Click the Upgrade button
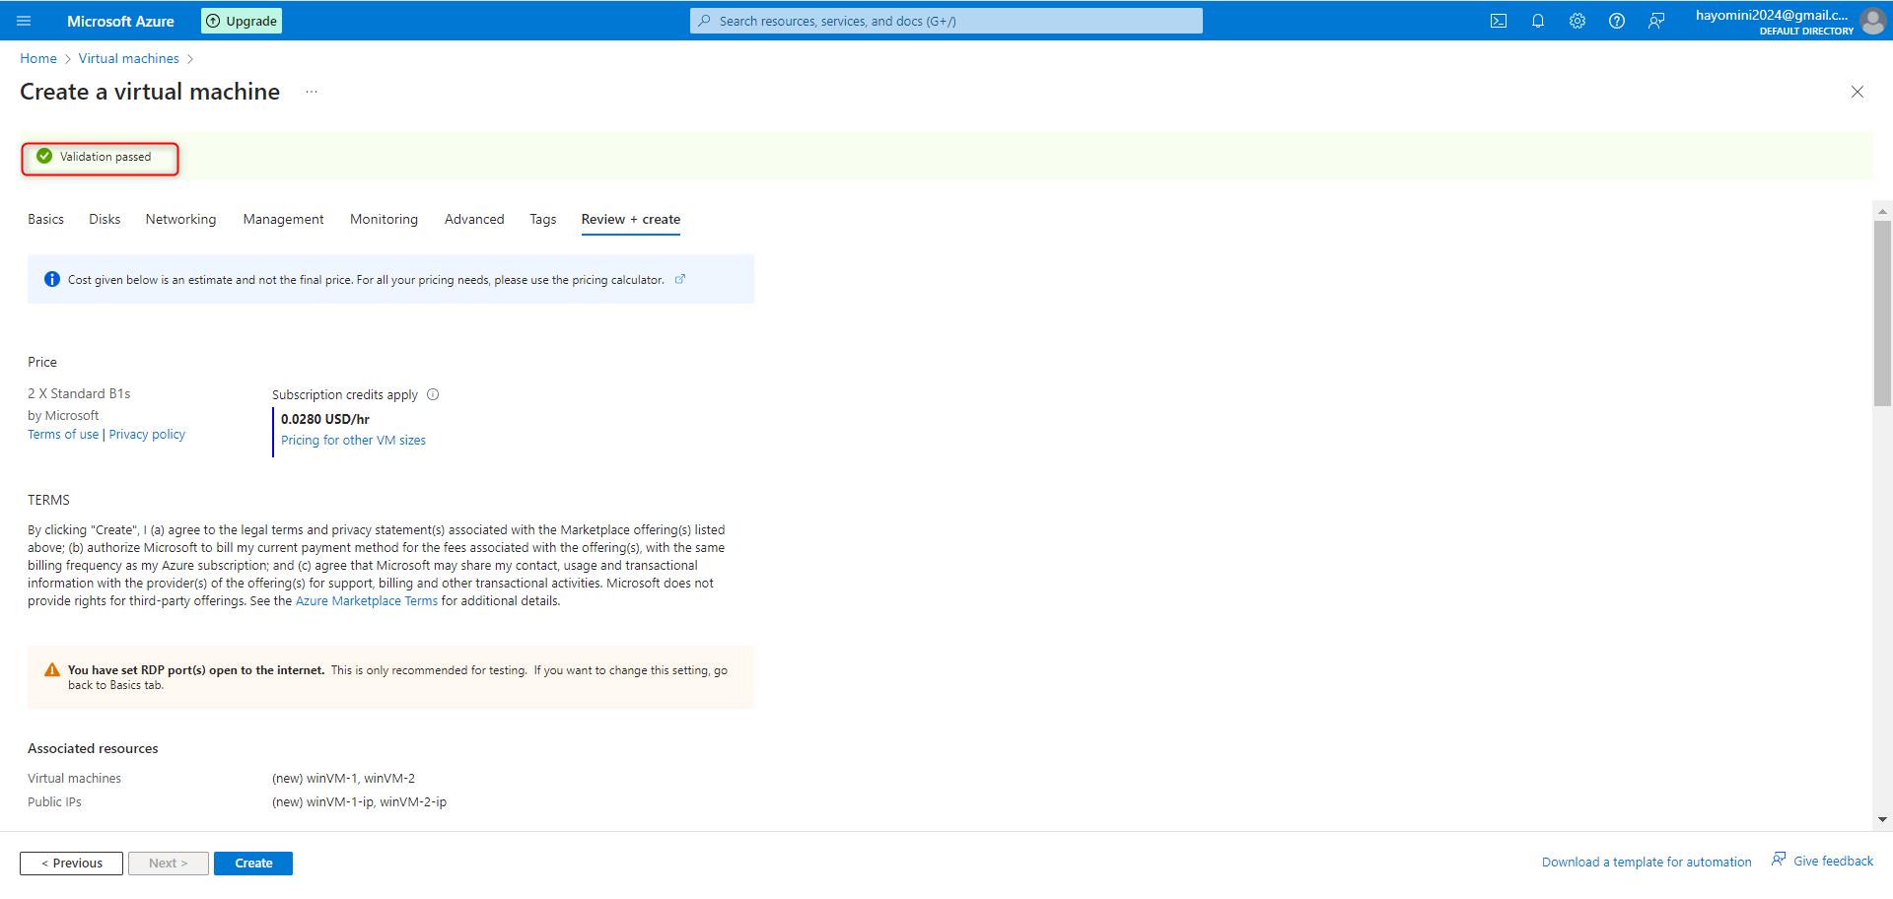The height and width of the screenshot is (899, 1893). (242, 21)
